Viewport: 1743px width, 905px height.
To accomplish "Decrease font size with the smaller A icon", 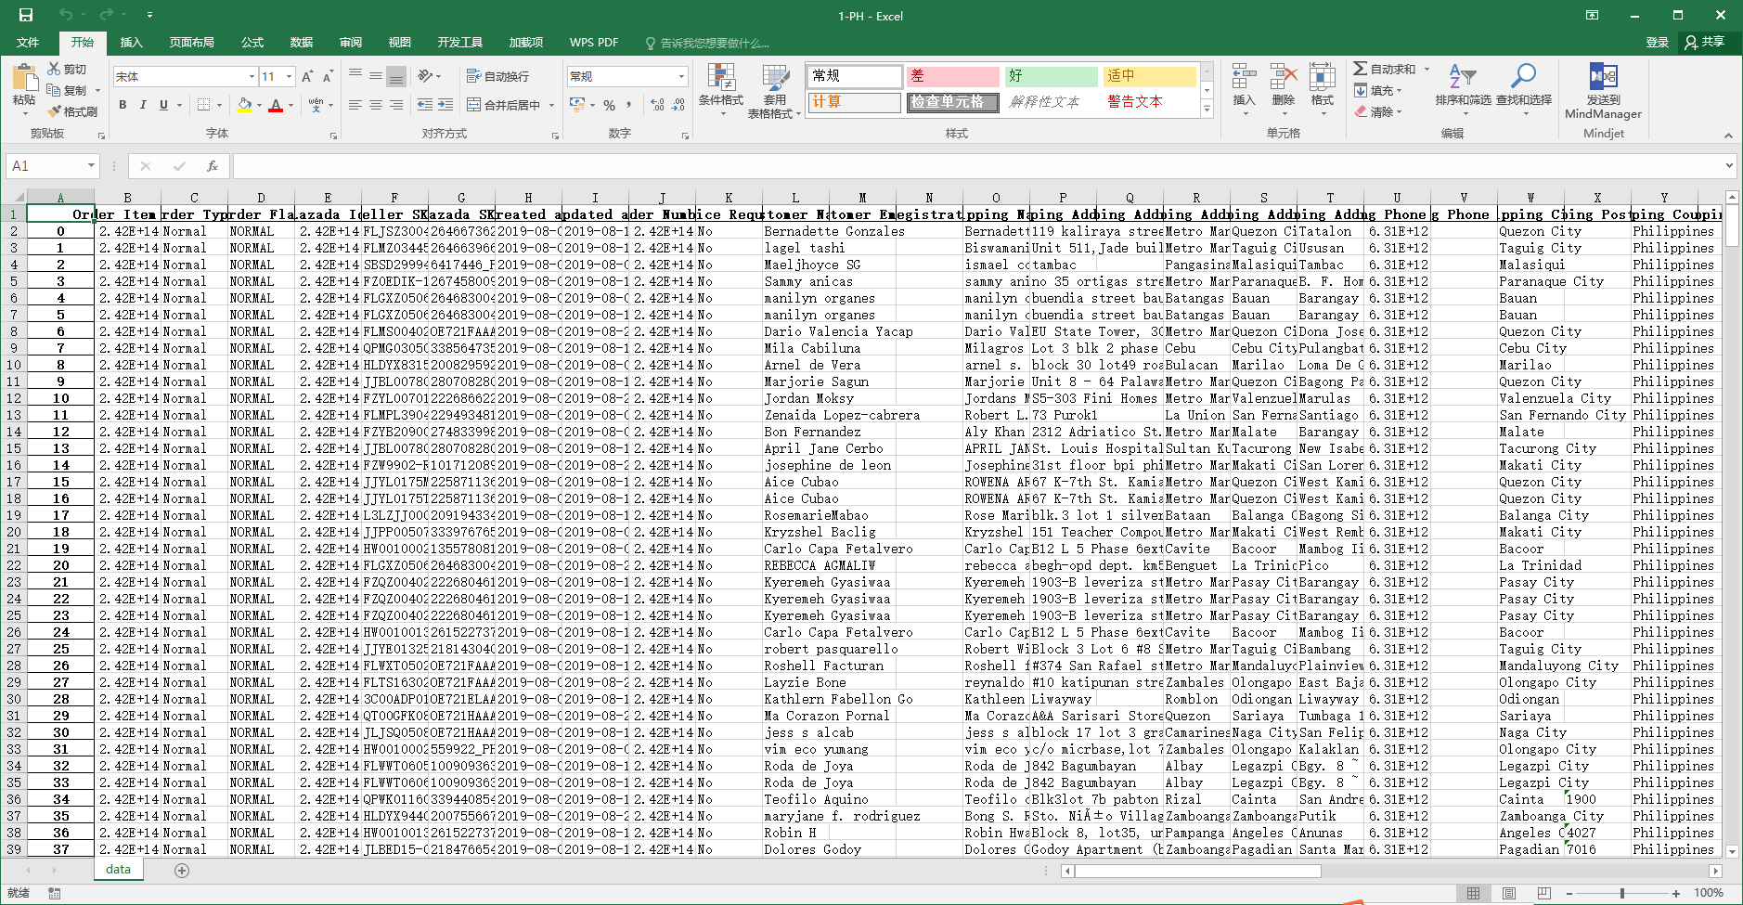I will pyautogui.click(x=328, y=76).
